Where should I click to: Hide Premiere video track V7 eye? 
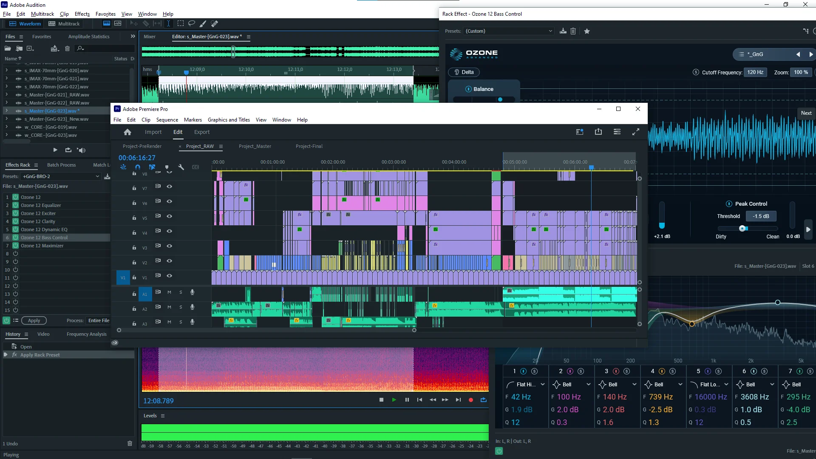tap(169, 187)
